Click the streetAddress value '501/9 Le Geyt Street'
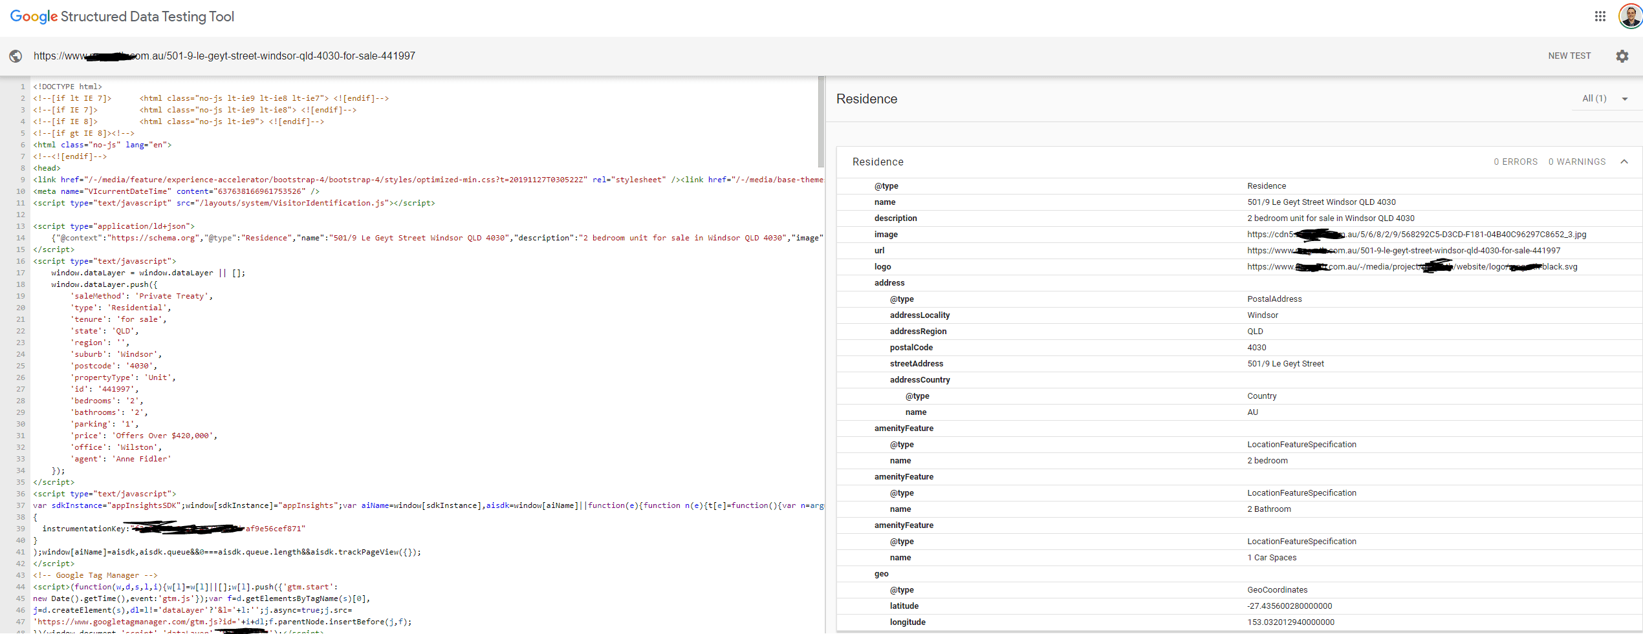The image size is (1643, 634). point(1285,364)
